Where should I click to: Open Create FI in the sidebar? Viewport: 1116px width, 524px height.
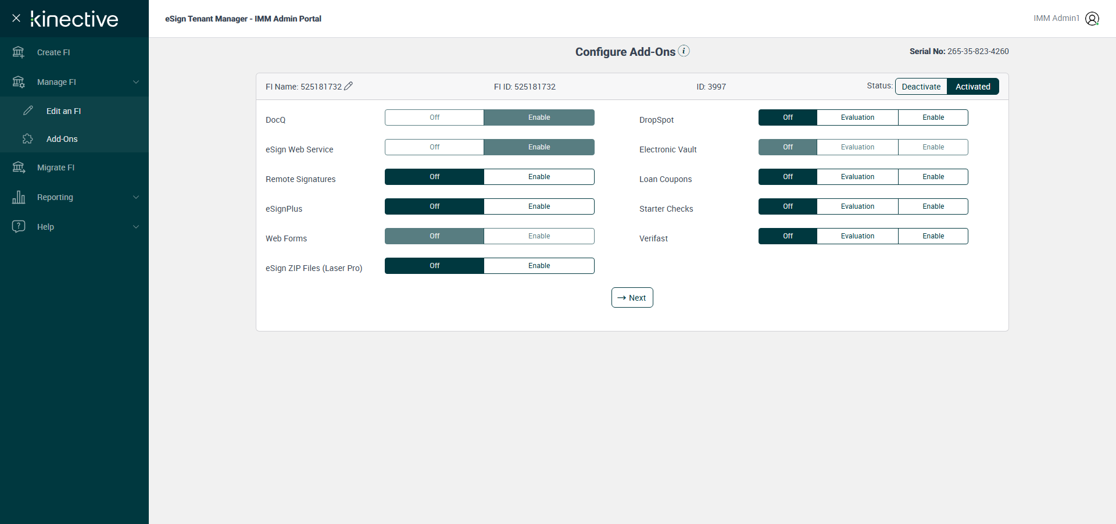pos(74,52)
